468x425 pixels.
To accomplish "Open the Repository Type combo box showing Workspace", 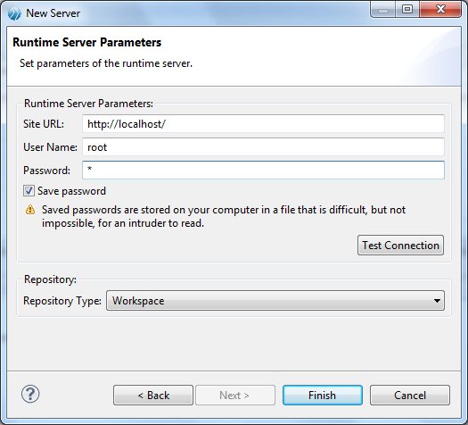I will (275, 301).
